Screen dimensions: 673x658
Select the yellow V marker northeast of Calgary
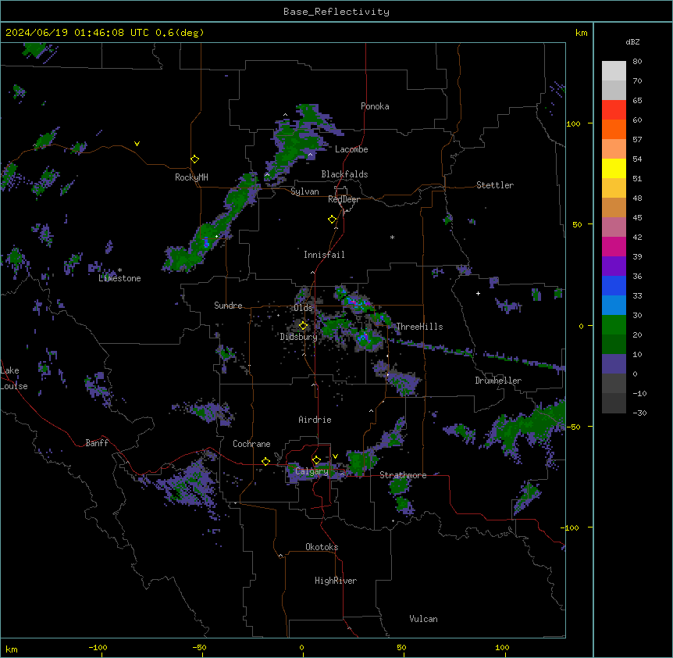tap(335, 456)
